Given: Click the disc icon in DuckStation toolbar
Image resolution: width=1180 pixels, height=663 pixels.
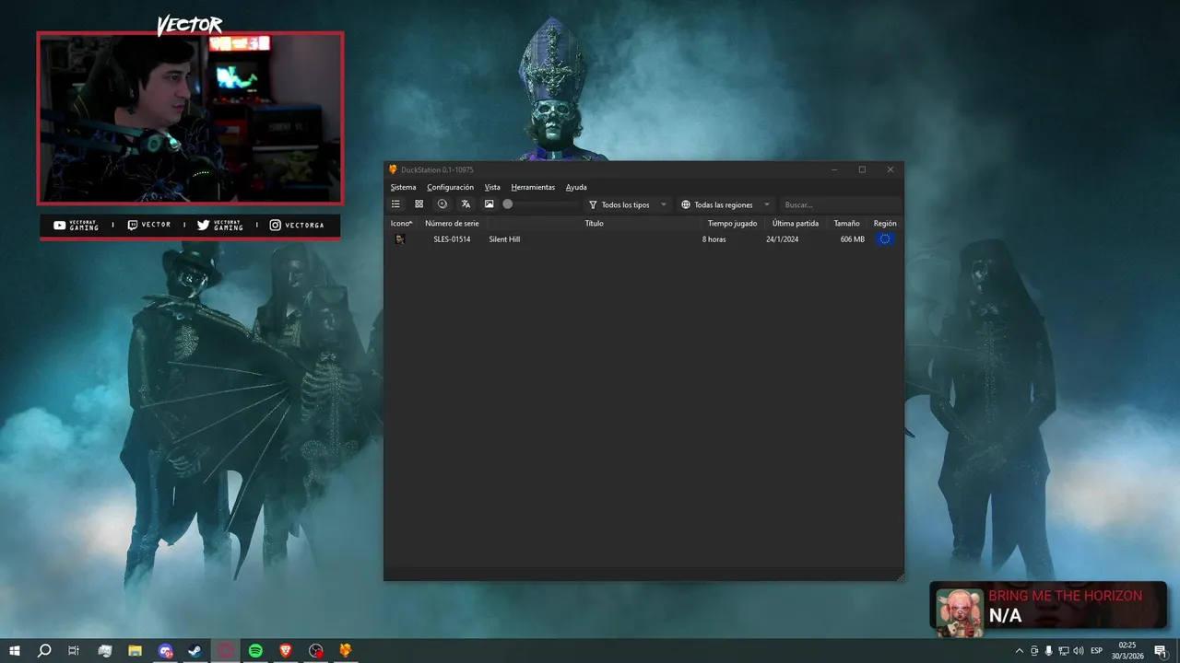Looking at the screenshot, I should click(x=442, y=204).
